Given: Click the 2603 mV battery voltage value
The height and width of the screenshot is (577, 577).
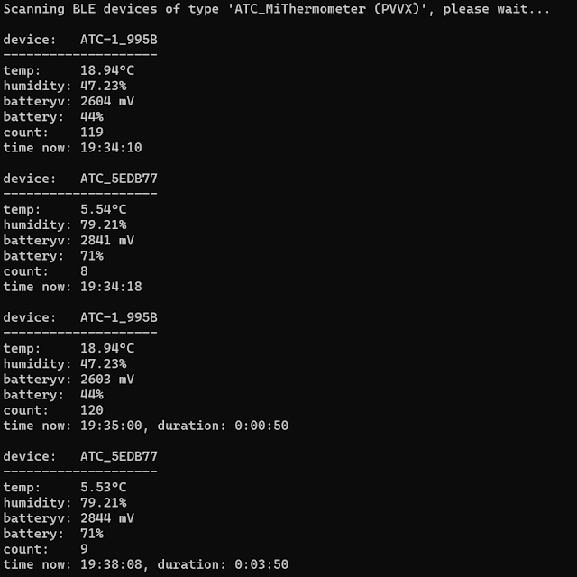Looking at the screenshot, I should [x=107, y=379].
